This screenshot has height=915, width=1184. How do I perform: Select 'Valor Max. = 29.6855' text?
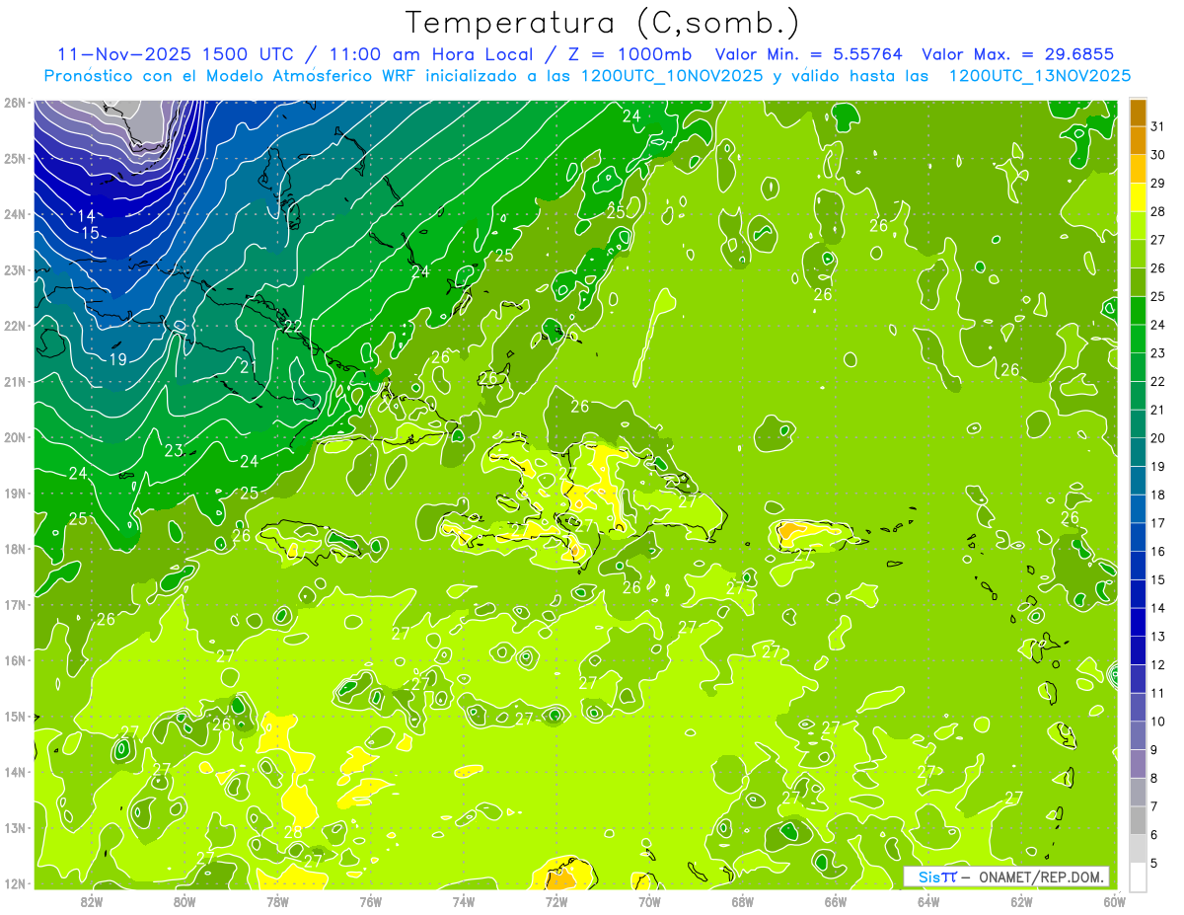click(x=1018, y=54)
